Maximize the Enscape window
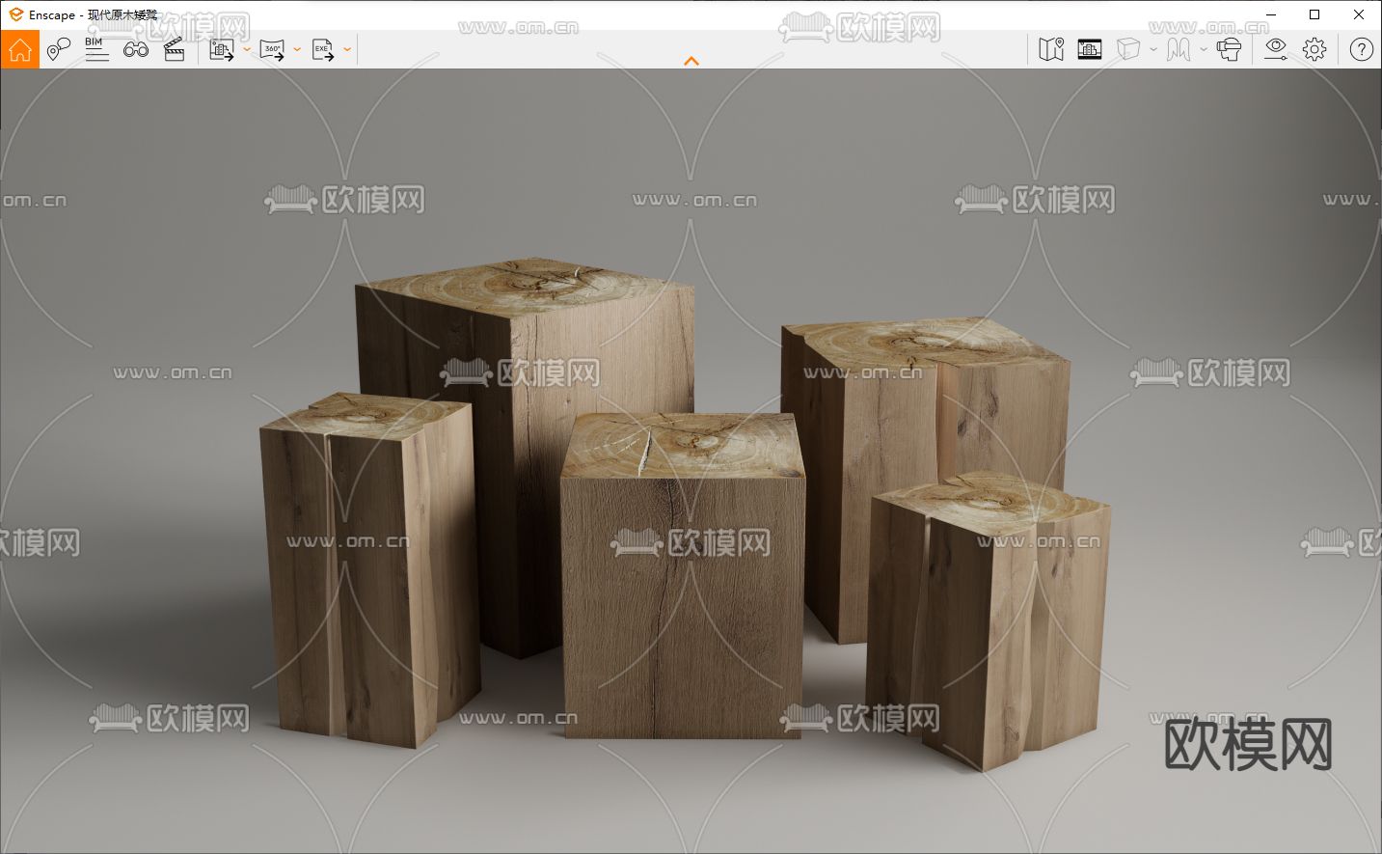This screenshot has width=1382, height=854. click(1314, 14)
